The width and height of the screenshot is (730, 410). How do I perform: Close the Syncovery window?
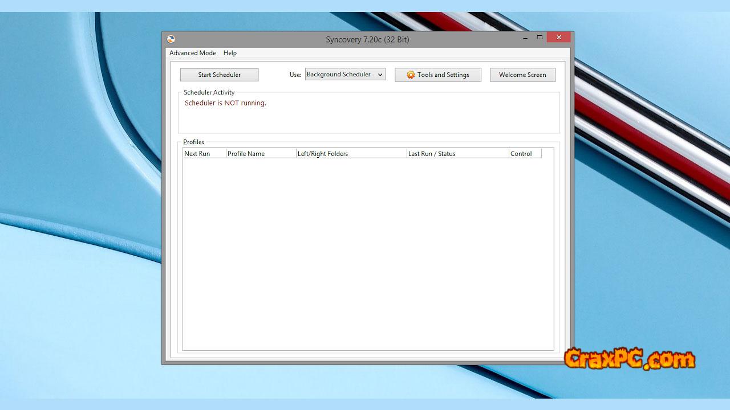[558, 38]
